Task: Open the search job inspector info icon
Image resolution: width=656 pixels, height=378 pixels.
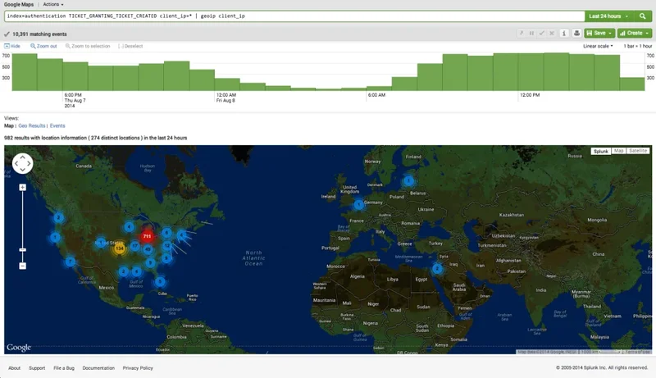Action: pyautogui.click(x=564, y=33)
